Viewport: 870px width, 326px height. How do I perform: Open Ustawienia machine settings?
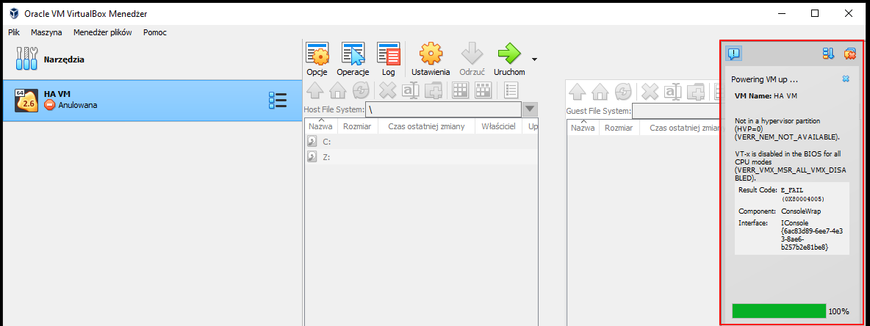(431, 59)
